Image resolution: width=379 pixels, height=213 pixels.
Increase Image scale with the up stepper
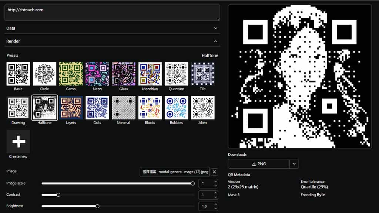click(x=215, y=181)
